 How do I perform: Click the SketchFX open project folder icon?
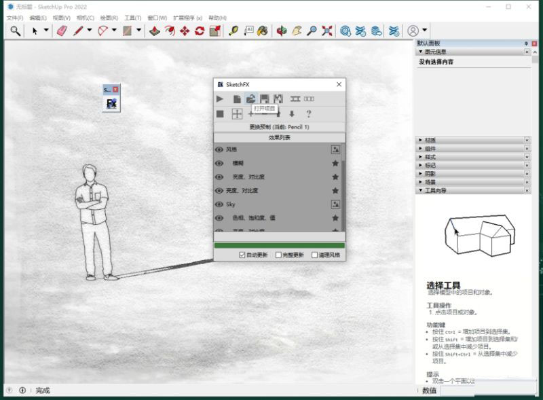pyautogui.click(x=250, y=99)
